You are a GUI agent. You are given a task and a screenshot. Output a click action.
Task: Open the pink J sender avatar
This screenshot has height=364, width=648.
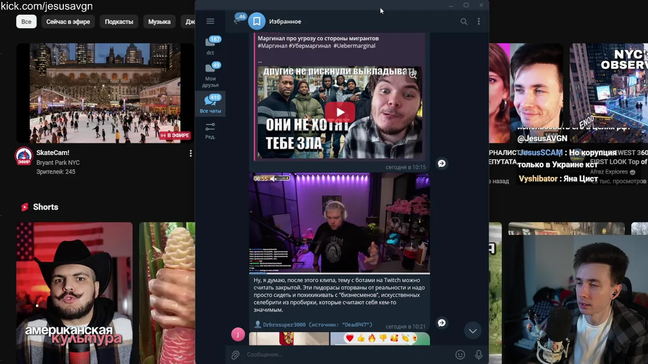pos(238,334)
